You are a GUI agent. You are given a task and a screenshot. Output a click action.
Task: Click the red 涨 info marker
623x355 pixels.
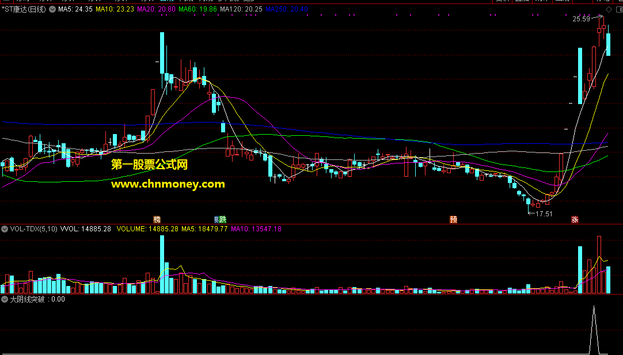(x=575, y=219)
